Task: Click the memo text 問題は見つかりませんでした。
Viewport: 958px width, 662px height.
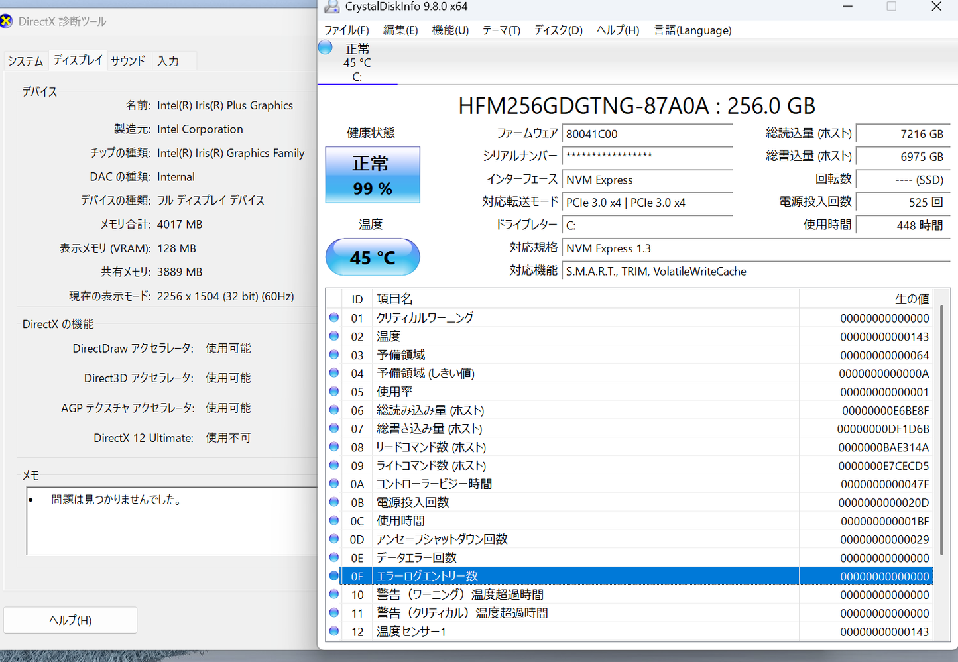Action: pyautogui.click(x=117, y=499)
